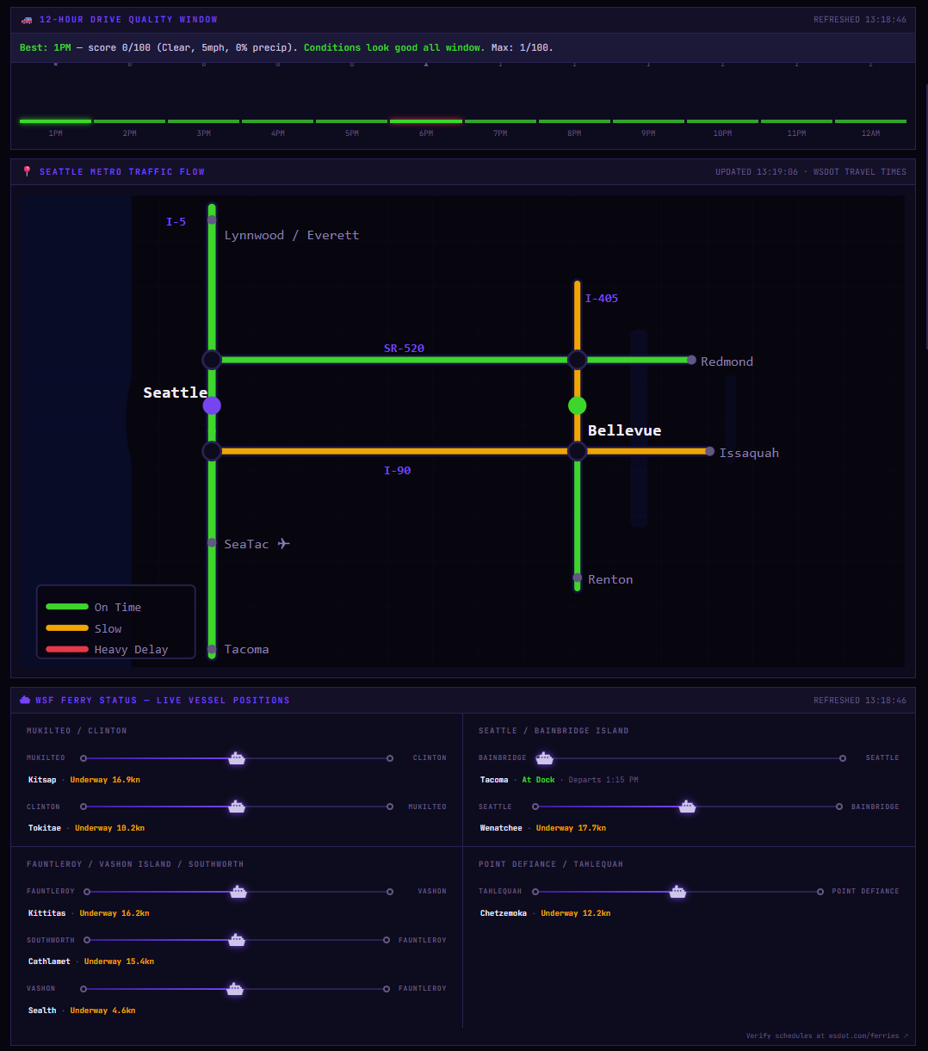928x1051 pixels.
Task: Select the Tacoma ferry icon docked at Bainbridge
Action: coord(544,758)
